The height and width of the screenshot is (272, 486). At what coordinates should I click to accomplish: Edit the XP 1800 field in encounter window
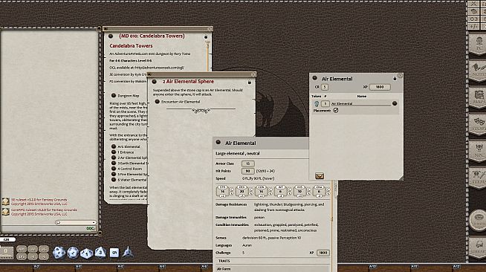click(x=380, y=87)
